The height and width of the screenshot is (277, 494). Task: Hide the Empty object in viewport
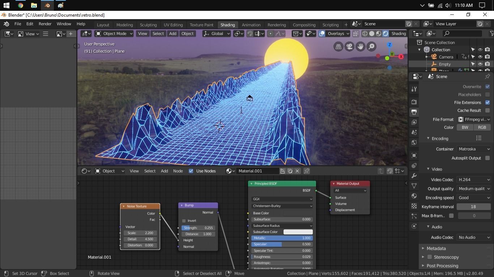pyautogui.click(x=480, y=64)
